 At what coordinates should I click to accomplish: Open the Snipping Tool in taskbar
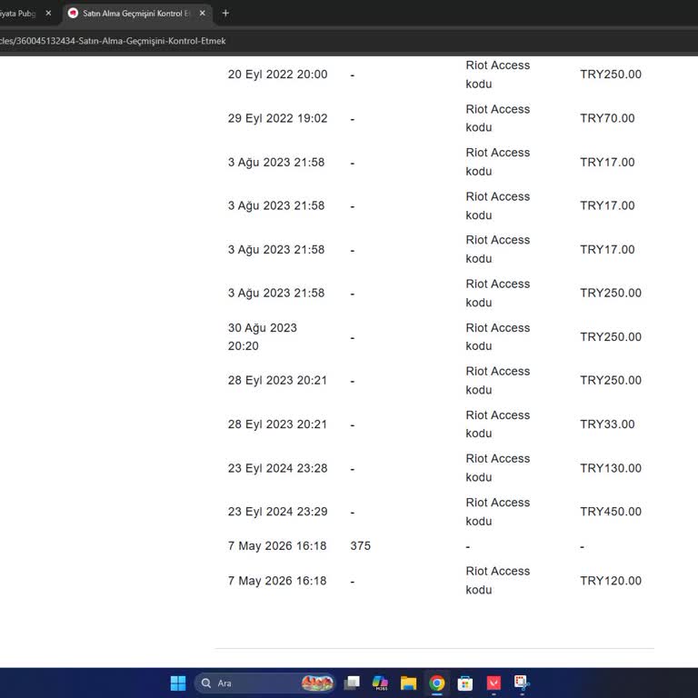[x=522, y=683]
